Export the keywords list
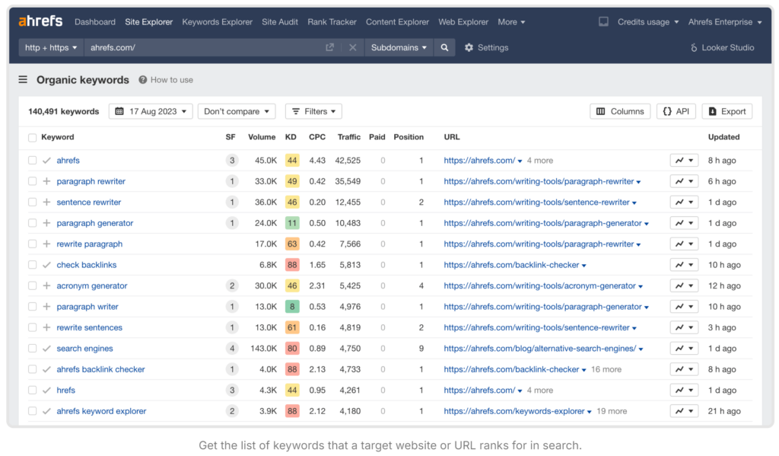Image resolution: width=779 pixels, height=456 pixels. (727, 111)
